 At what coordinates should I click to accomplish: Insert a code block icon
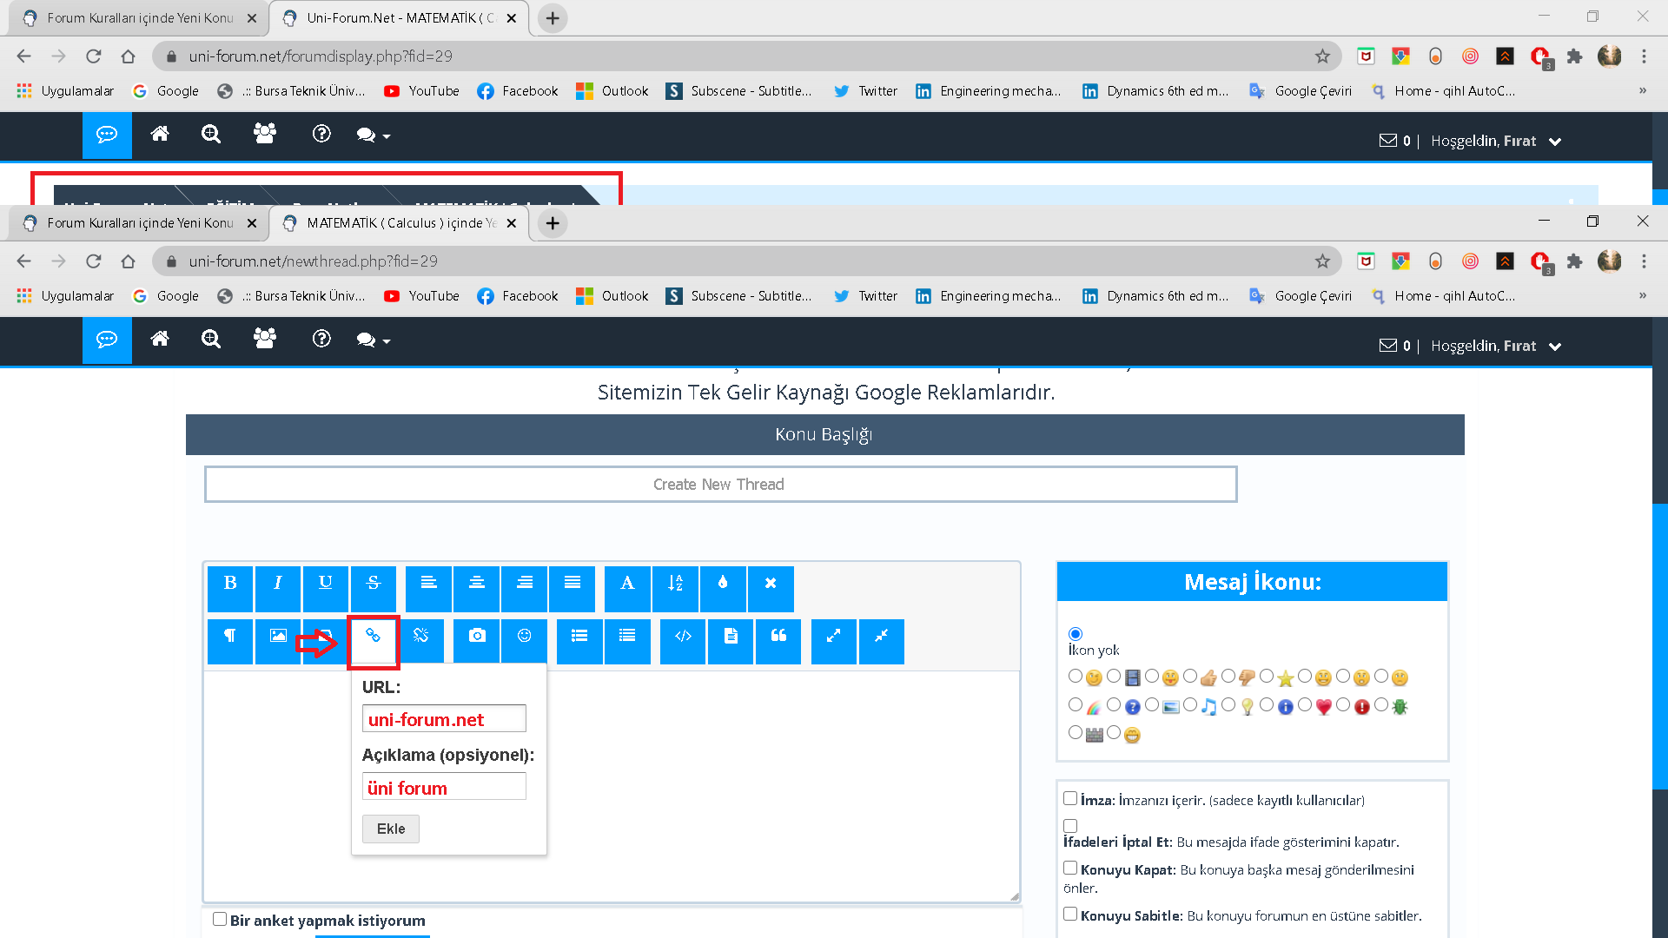coord(683,641)
